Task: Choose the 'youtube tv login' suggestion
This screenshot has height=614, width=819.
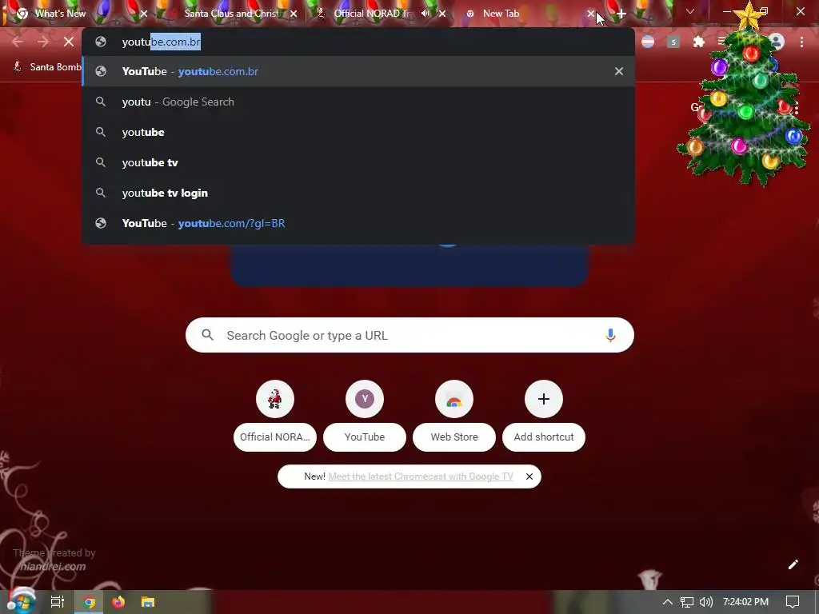Action: tap(358, 193)
